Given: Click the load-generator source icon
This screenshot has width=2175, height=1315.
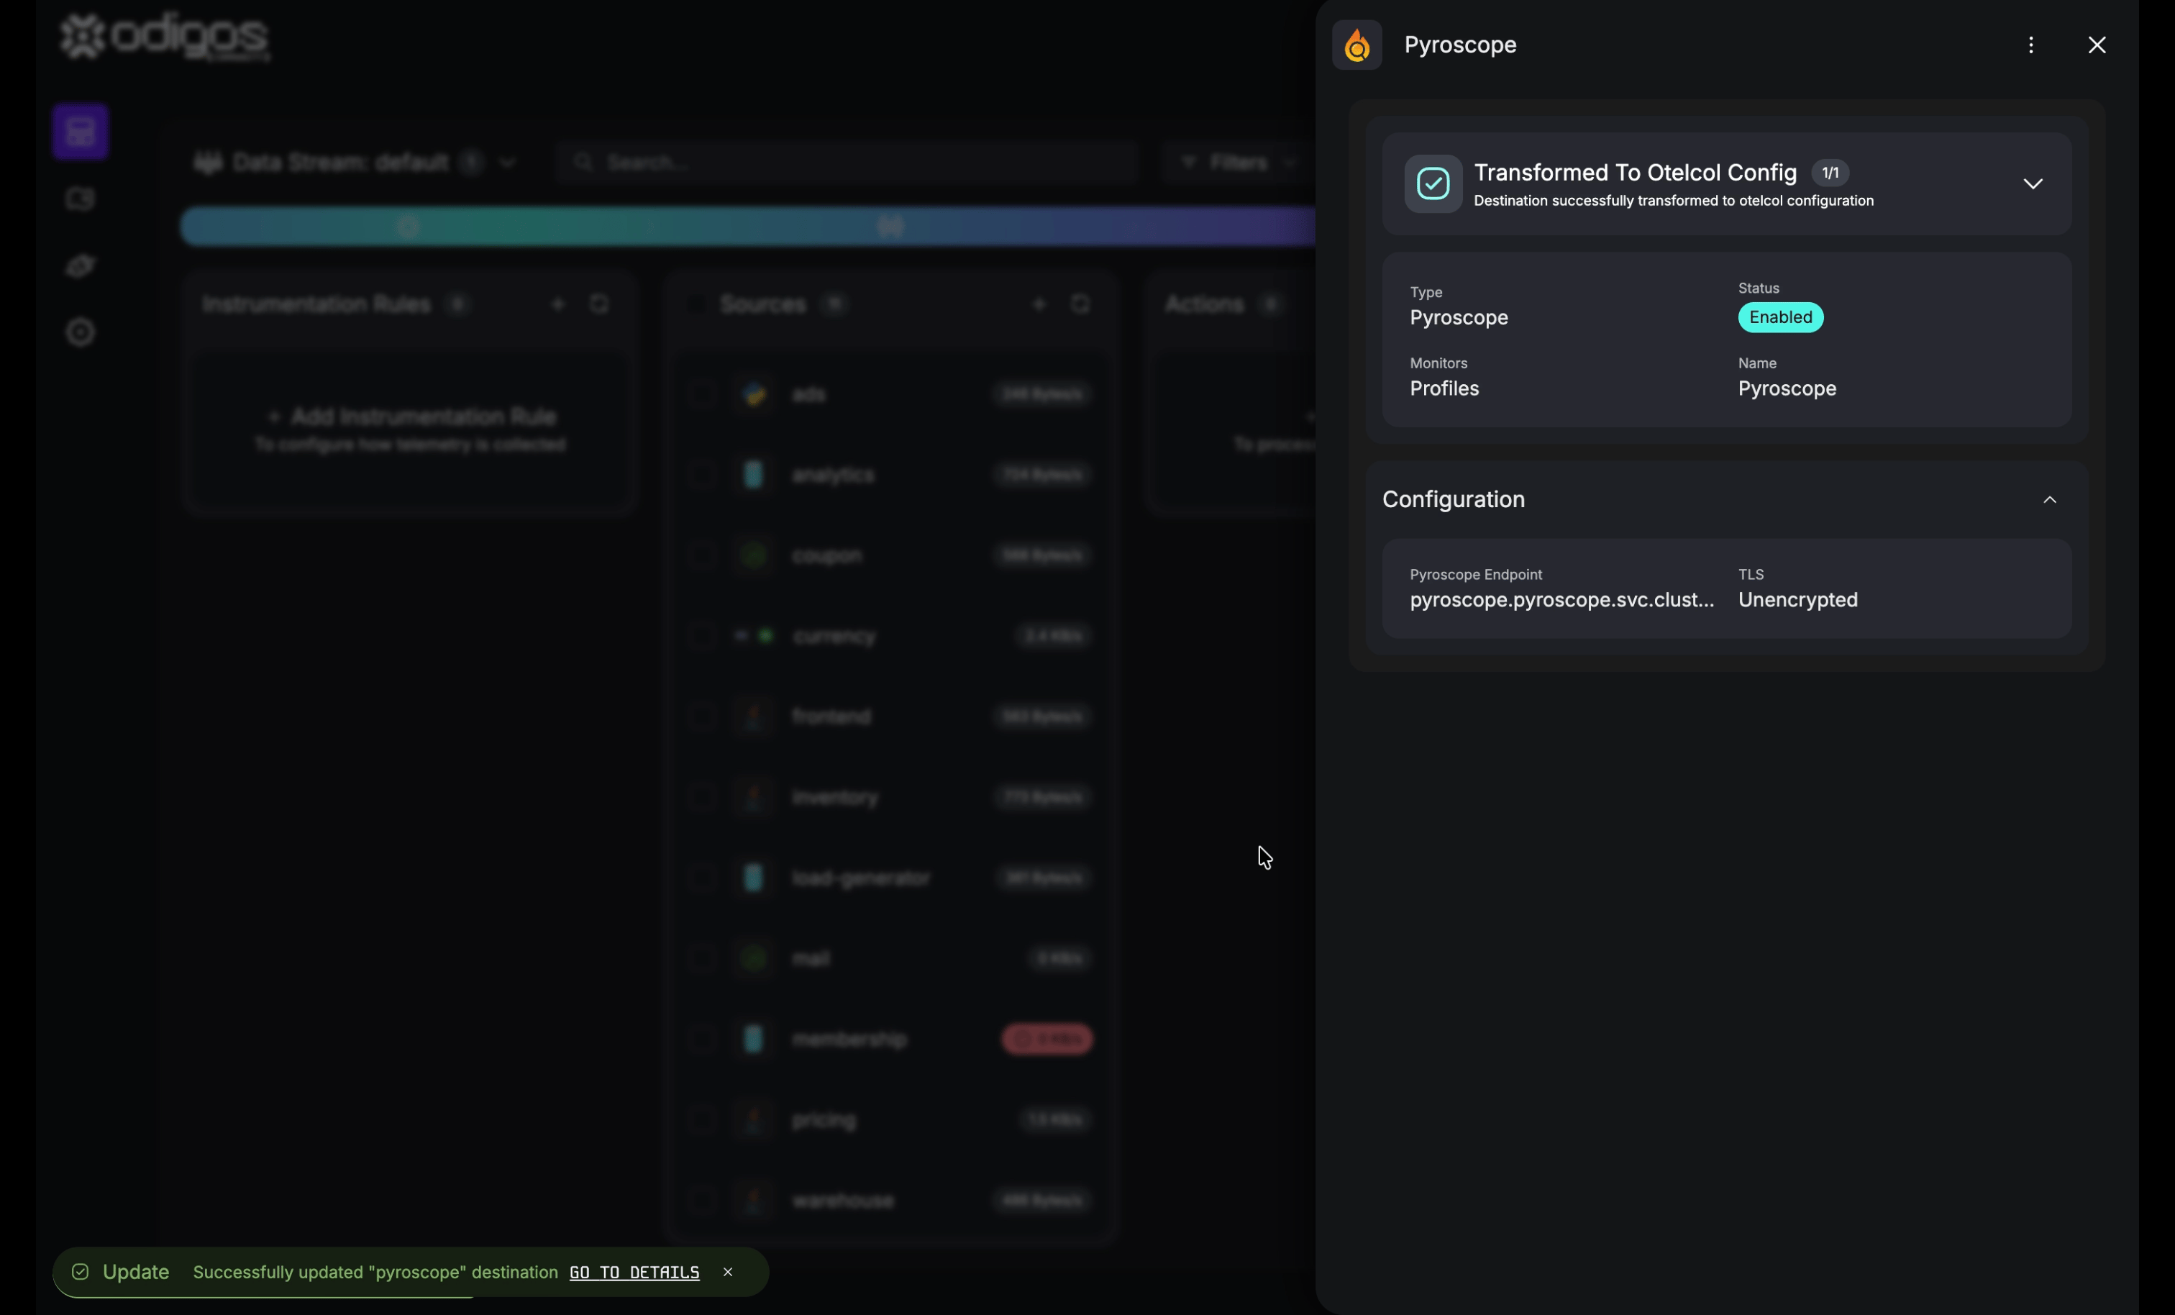Looking at the screenshot, I should [753, 878].
